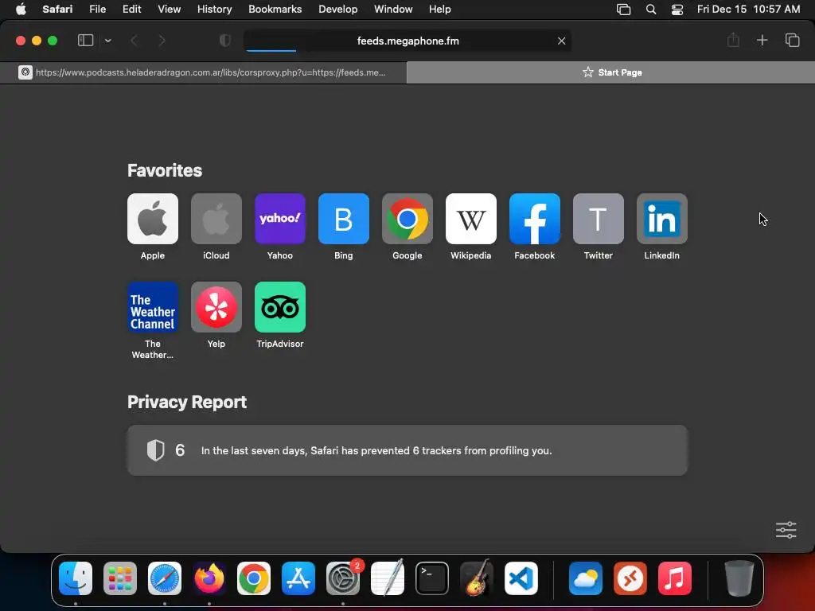This screenshot has height=611, width=815.
Task: Open the Privacy Report tracker summary
Action: click(407, 450)
